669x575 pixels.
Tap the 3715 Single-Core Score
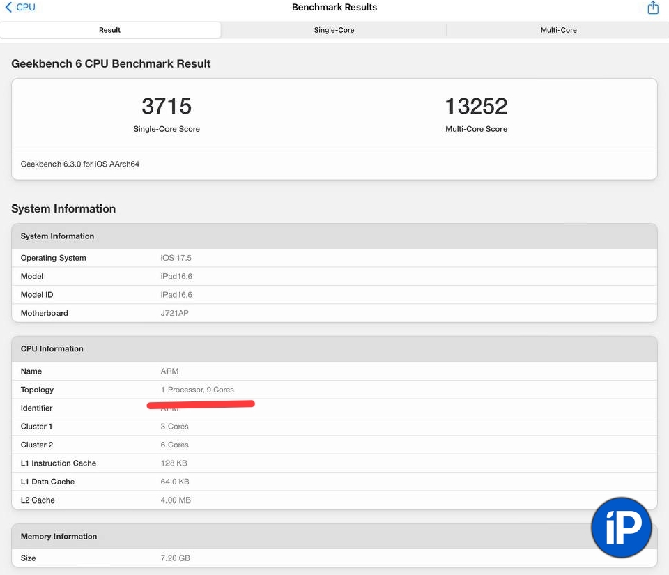[x=167, y=107]
